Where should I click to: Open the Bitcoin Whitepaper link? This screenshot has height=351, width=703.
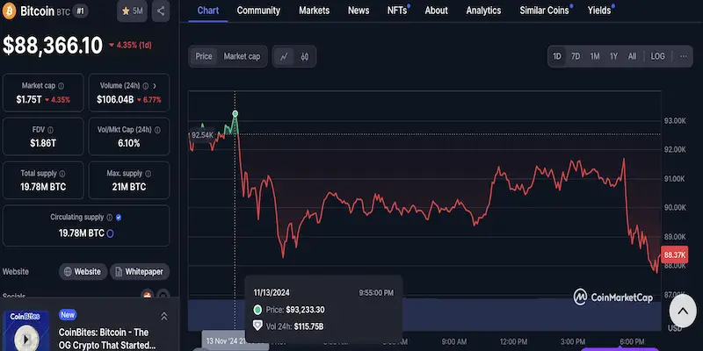pyautogui.click(x=140, y=272)
